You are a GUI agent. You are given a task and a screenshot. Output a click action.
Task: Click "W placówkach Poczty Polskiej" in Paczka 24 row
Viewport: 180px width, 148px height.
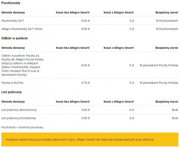click(159, 65)
